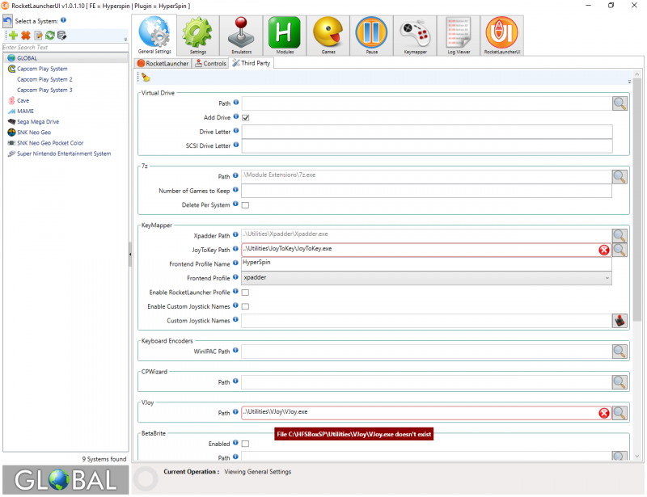Browse for Virtual Drive path
This screenshot has width=647, height=497.
click(x=620, y=103)
